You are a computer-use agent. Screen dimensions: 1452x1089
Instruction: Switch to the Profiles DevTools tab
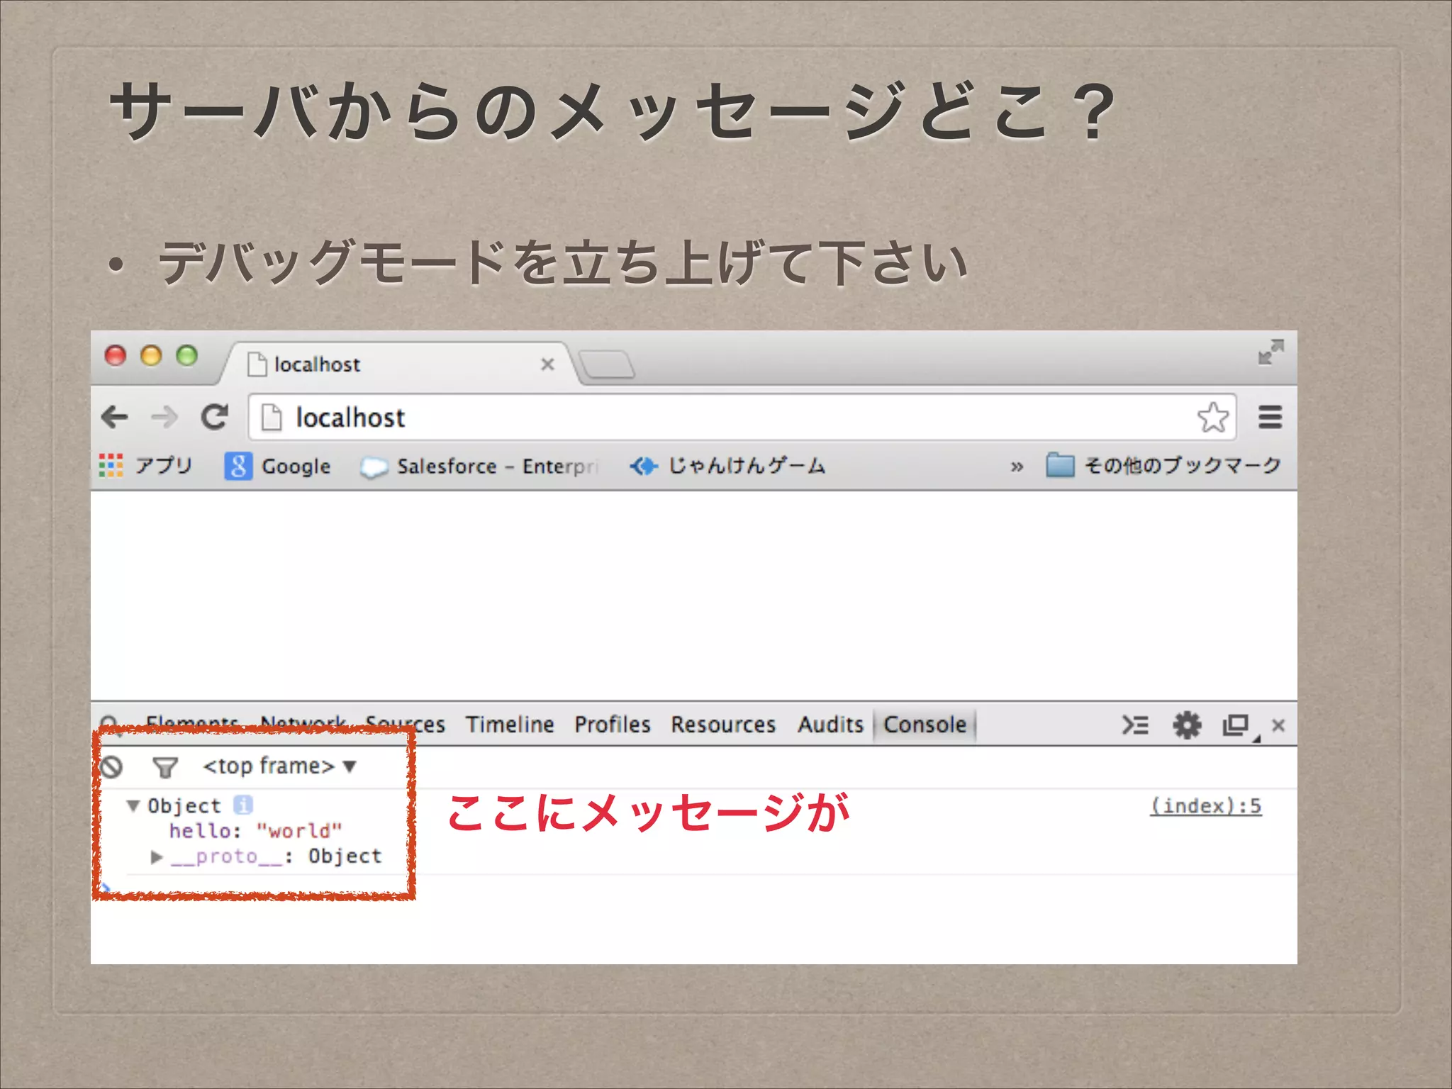point(613,725)
